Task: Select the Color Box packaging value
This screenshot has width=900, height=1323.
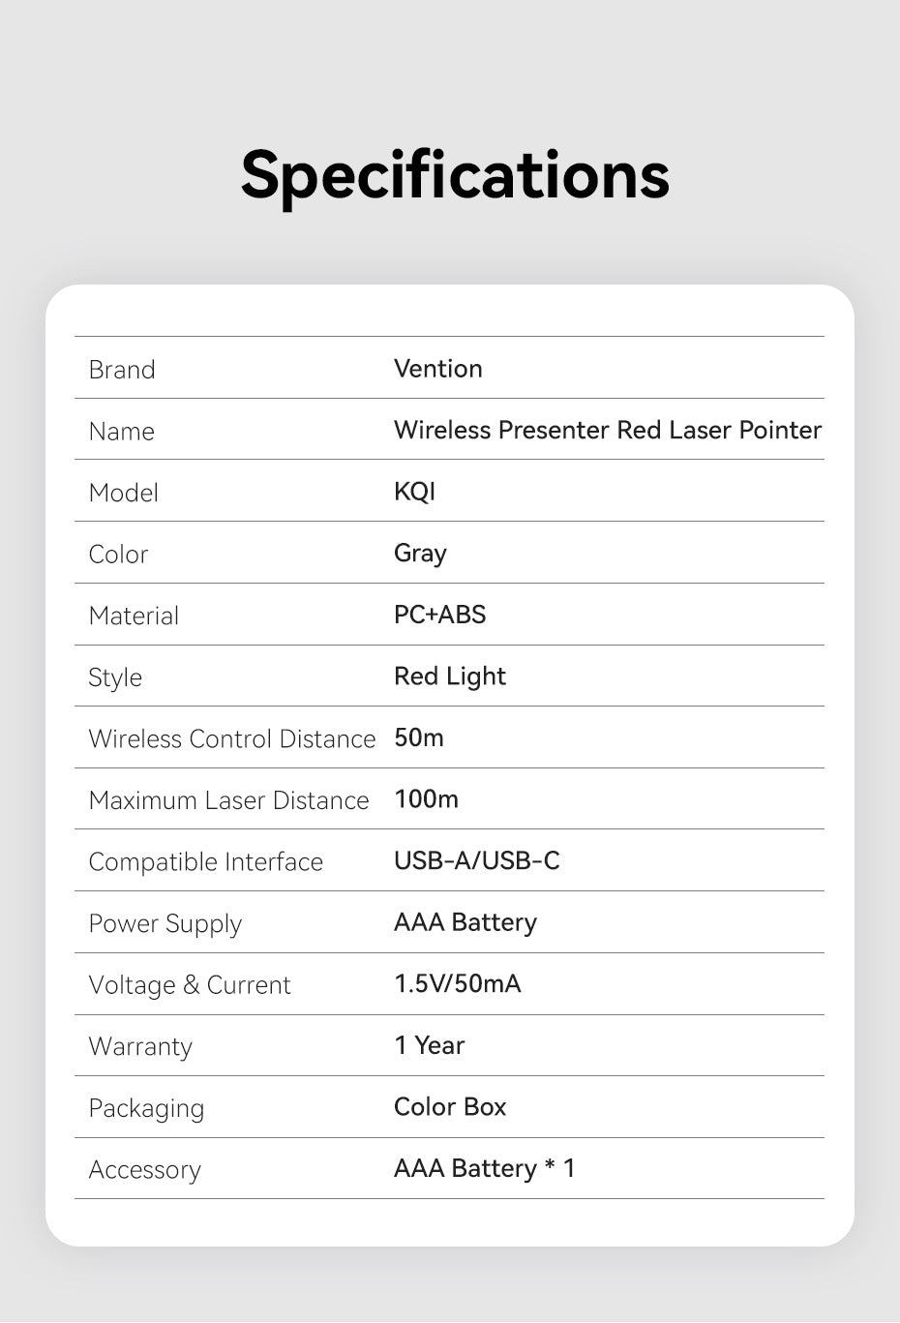Action: pos(450,1107)
